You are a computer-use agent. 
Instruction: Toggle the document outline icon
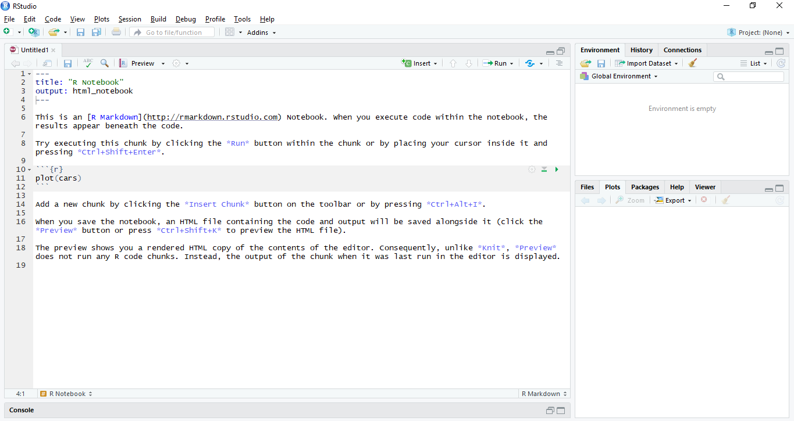(559, 63)
